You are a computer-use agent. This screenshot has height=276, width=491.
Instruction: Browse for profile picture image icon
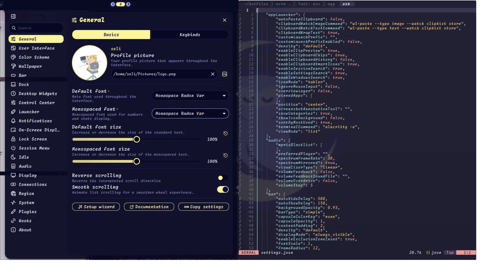225,74
